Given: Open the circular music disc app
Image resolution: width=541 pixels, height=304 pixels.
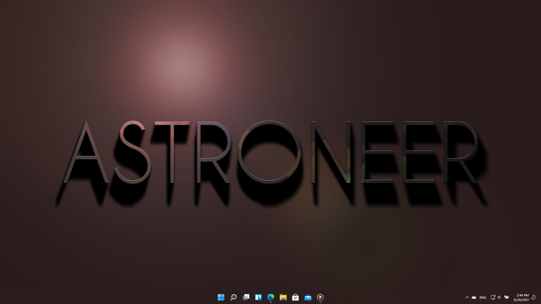Looking at the screenshot, I should tap(320, 297).
